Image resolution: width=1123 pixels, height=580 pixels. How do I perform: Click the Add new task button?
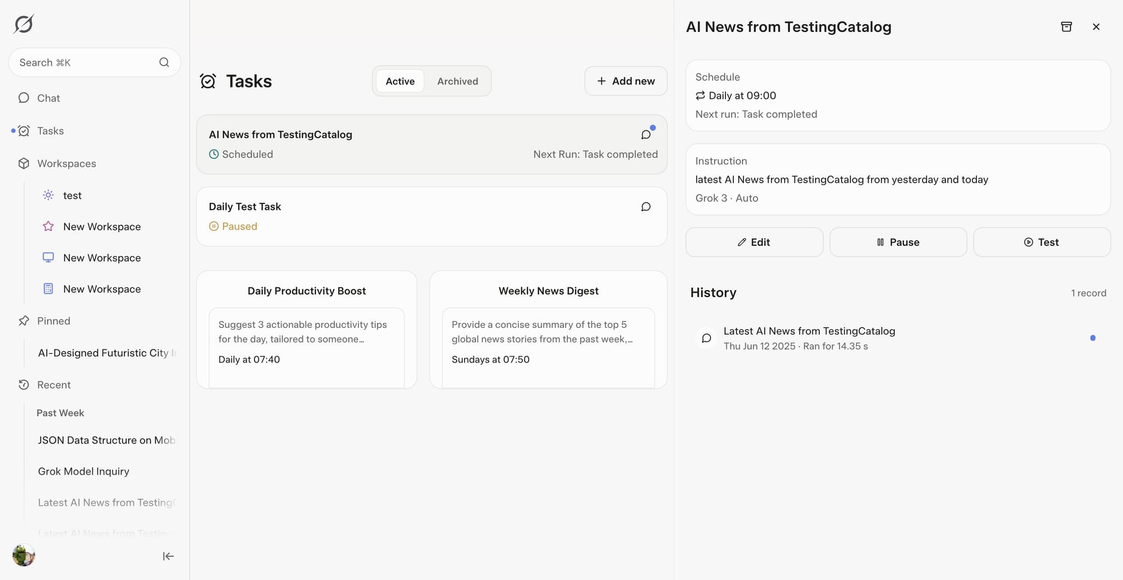[626, 81]
